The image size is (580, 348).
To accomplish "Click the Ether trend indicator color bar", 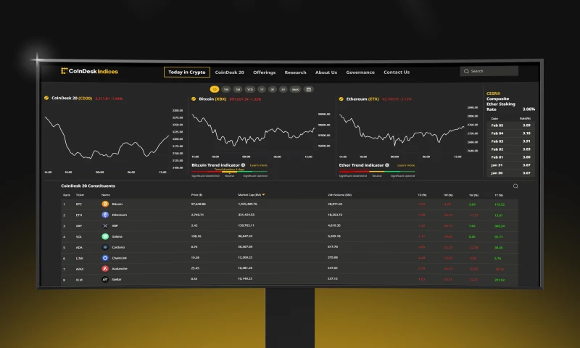I will point(376,172).
